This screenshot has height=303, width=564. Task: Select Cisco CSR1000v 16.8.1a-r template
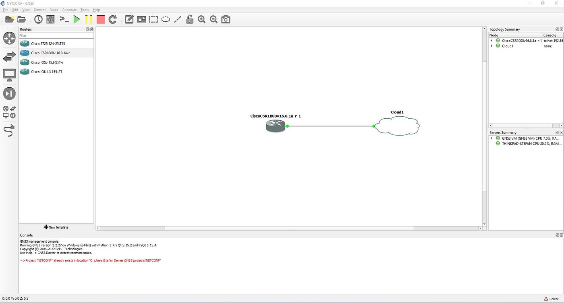coord(56,53)
